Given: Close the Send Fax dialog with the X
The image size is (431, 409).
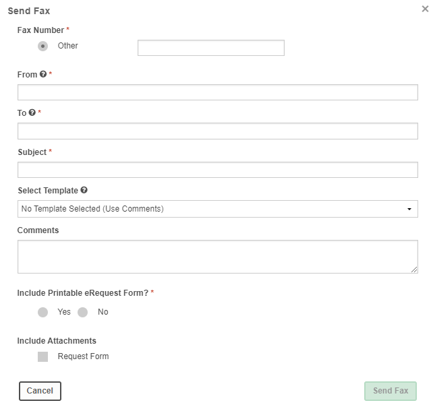Looking at the screenshot, I should click(x=425, y=9).
